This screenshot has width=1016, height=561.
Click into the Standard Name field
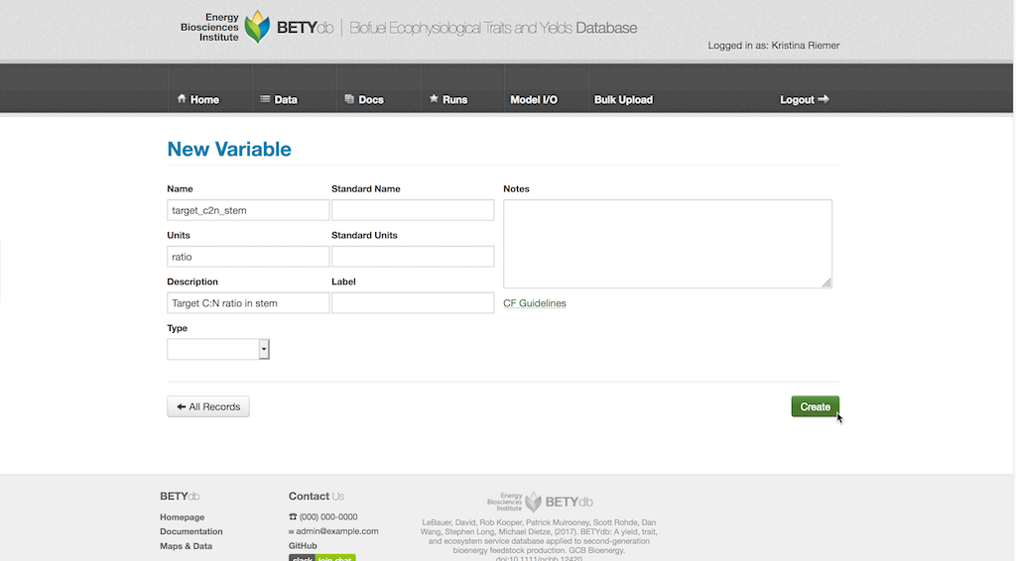click(x=412, y=210)
